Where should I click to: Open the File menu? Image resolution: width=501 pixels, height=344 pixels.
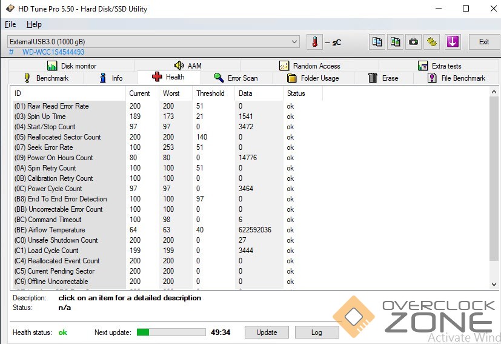coord(10,24)
